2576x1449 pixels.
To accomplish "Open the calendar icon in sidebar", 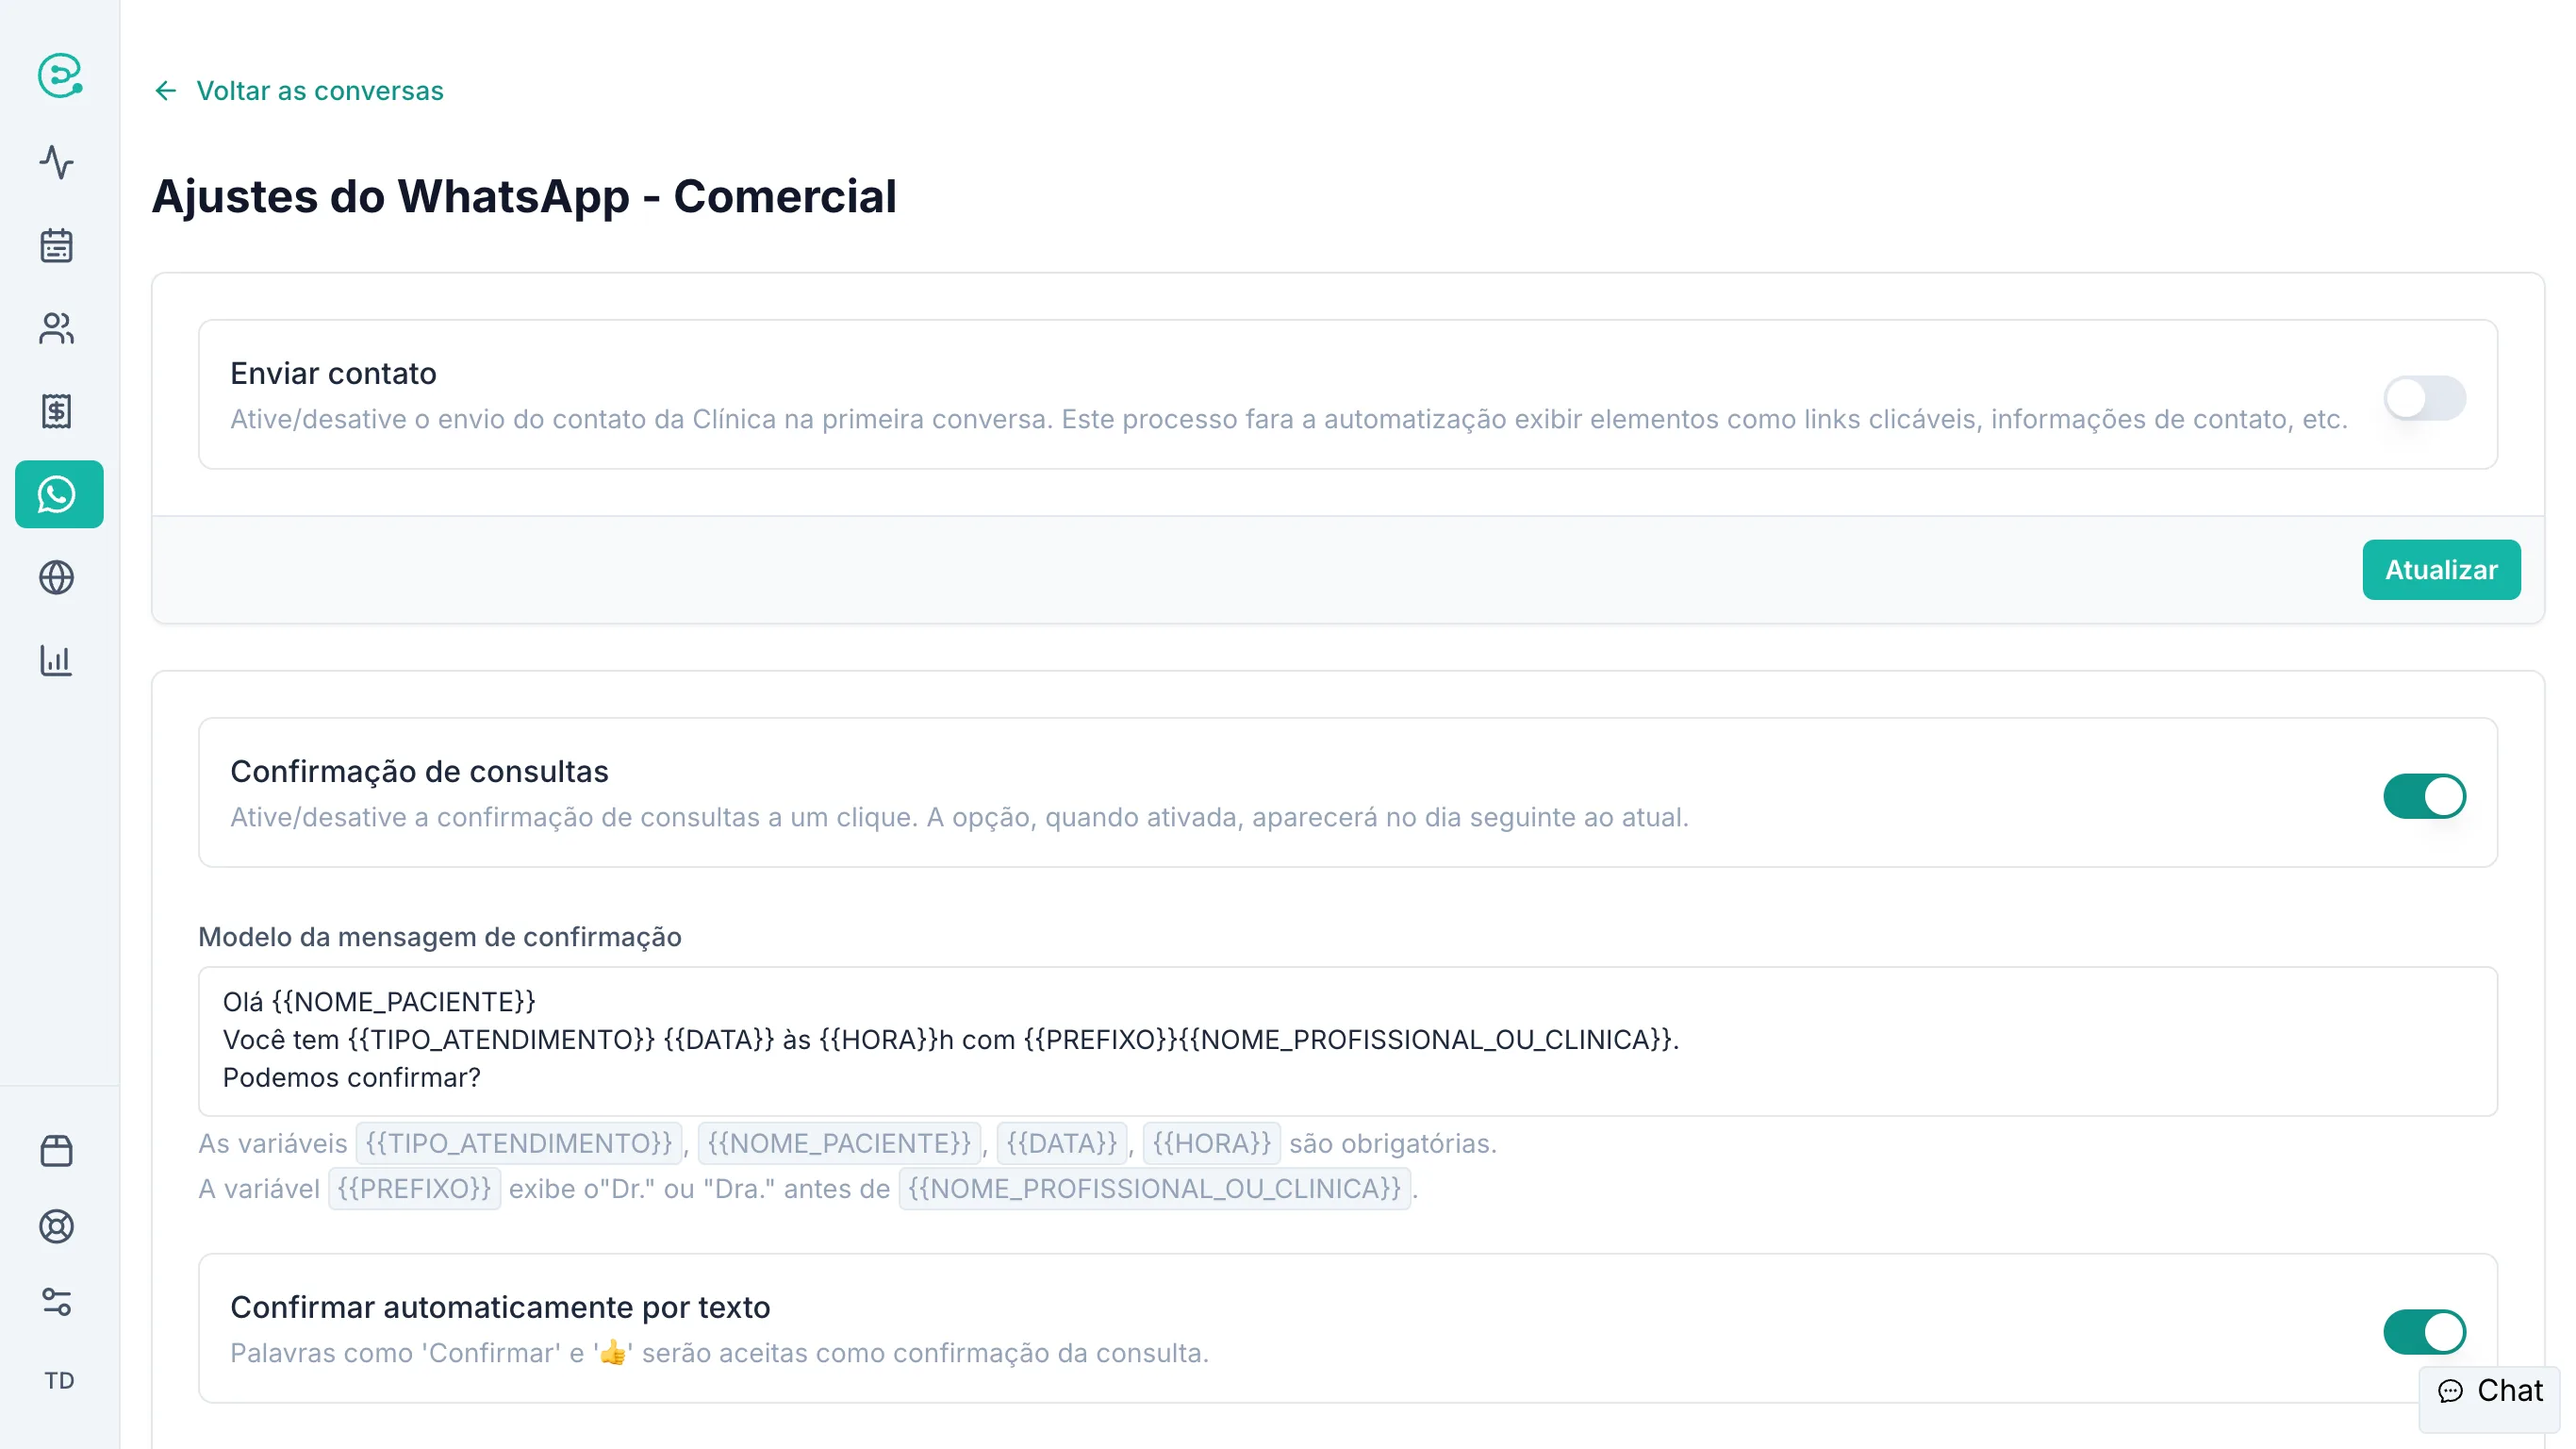I will (x=57, y=245).
